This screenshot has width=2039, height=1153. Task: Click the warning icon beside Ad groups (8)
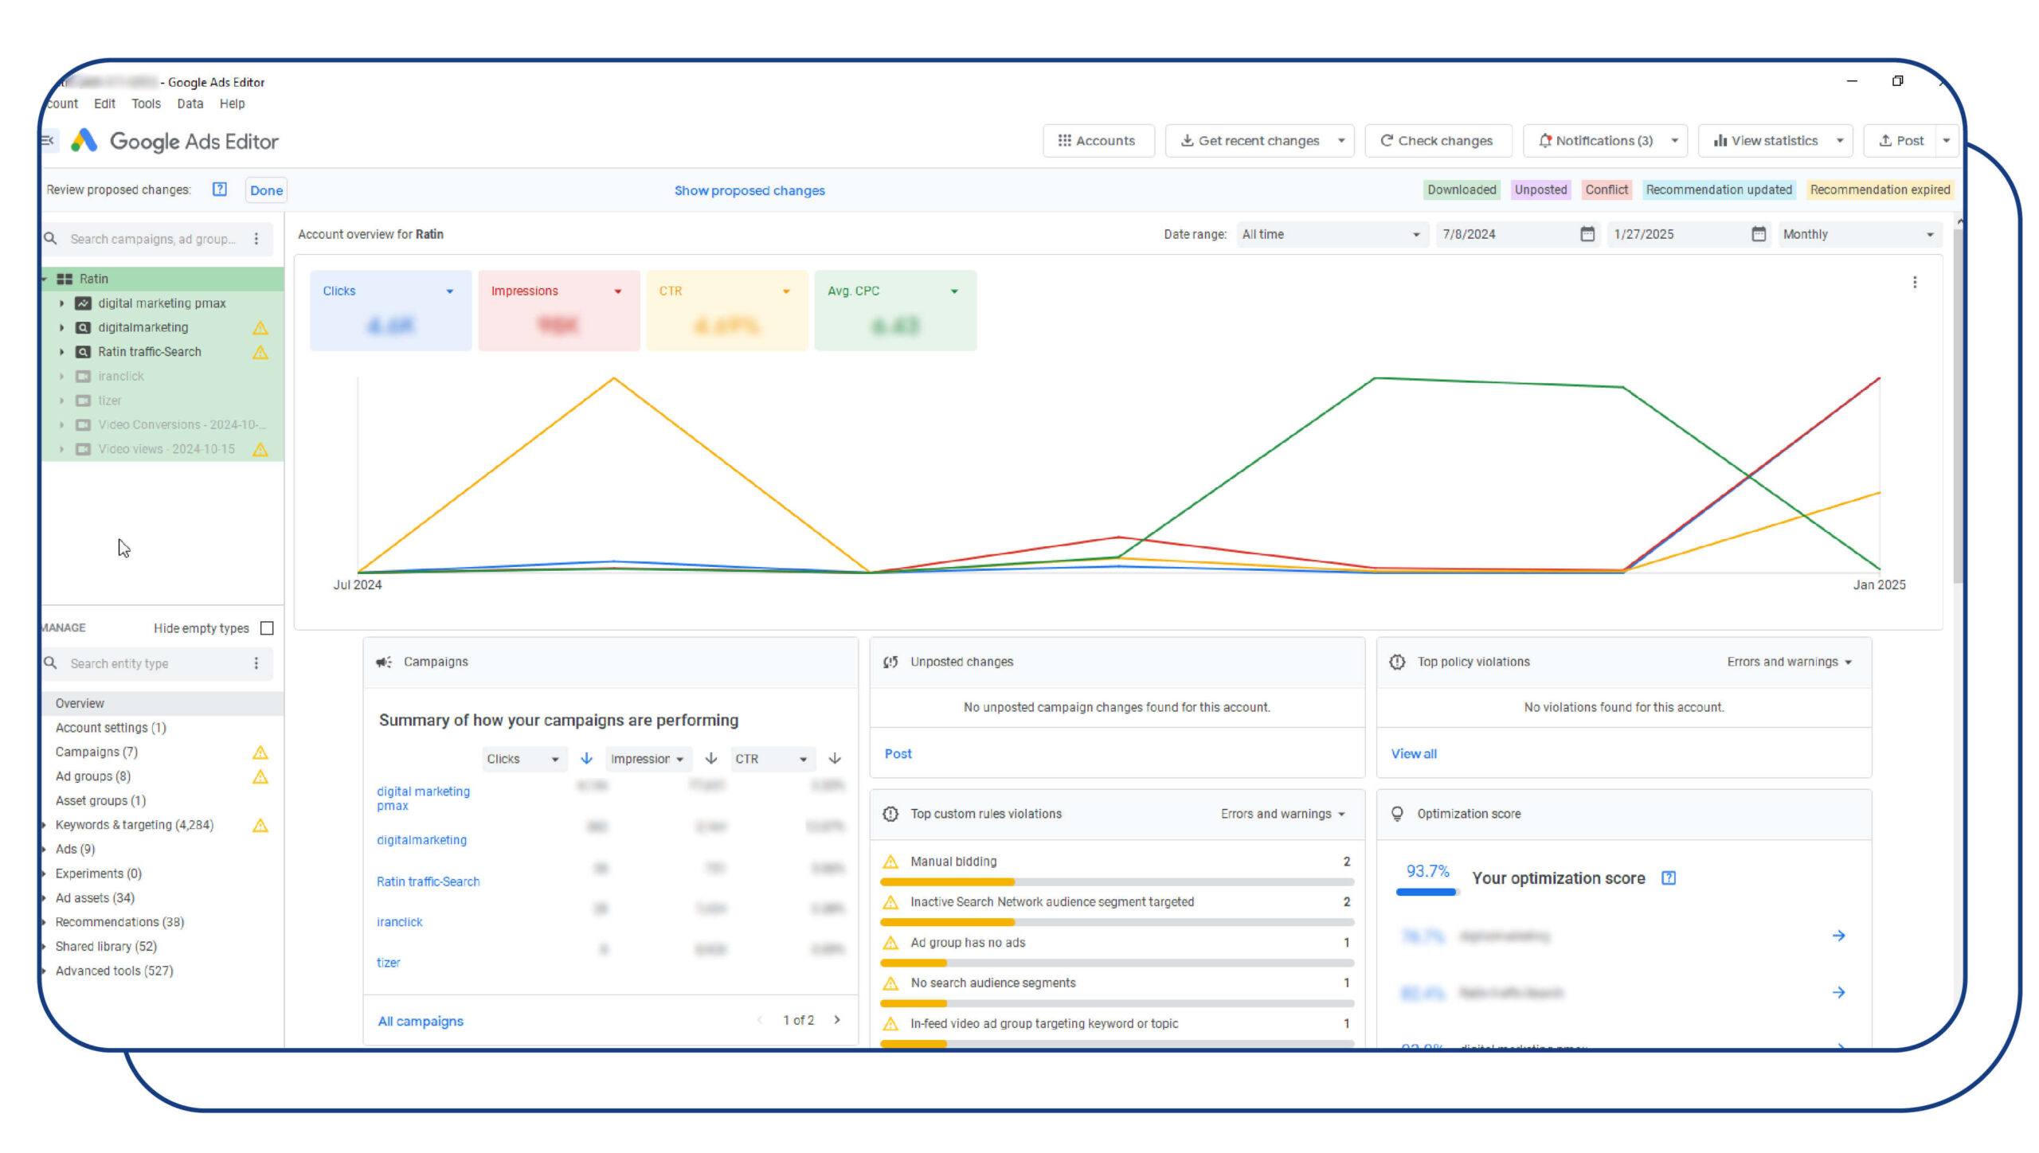(x=260, y=777)
